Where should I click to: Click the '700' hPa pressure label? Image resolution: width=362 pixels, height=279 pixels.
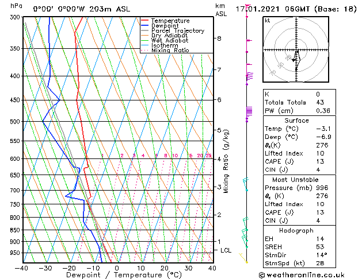coord(16,191)
